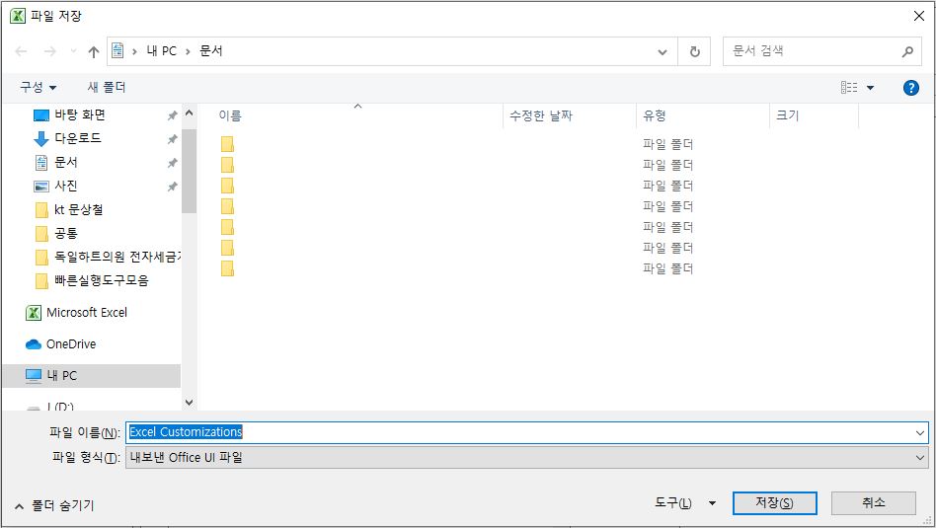The height and width of the screenshot is (528, 936).
Task: Click the navigation pane scrollbar thumb
Action: click(x=189, y=171)
